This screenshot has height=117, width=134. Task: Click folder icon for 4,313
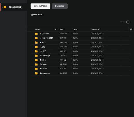36,47
